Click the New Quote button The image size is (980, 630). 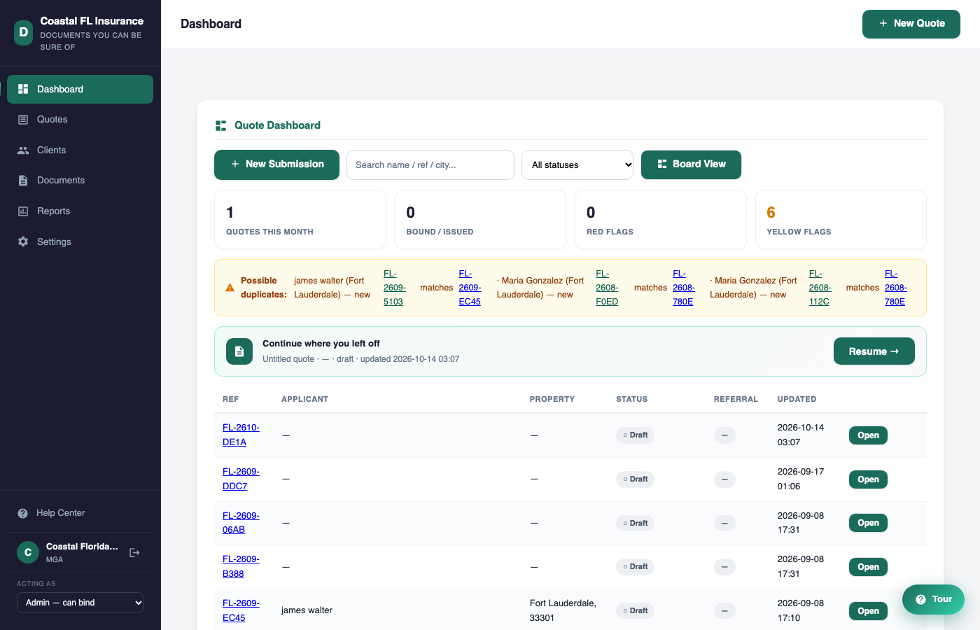pyautogui.click(x=911, y=24)
